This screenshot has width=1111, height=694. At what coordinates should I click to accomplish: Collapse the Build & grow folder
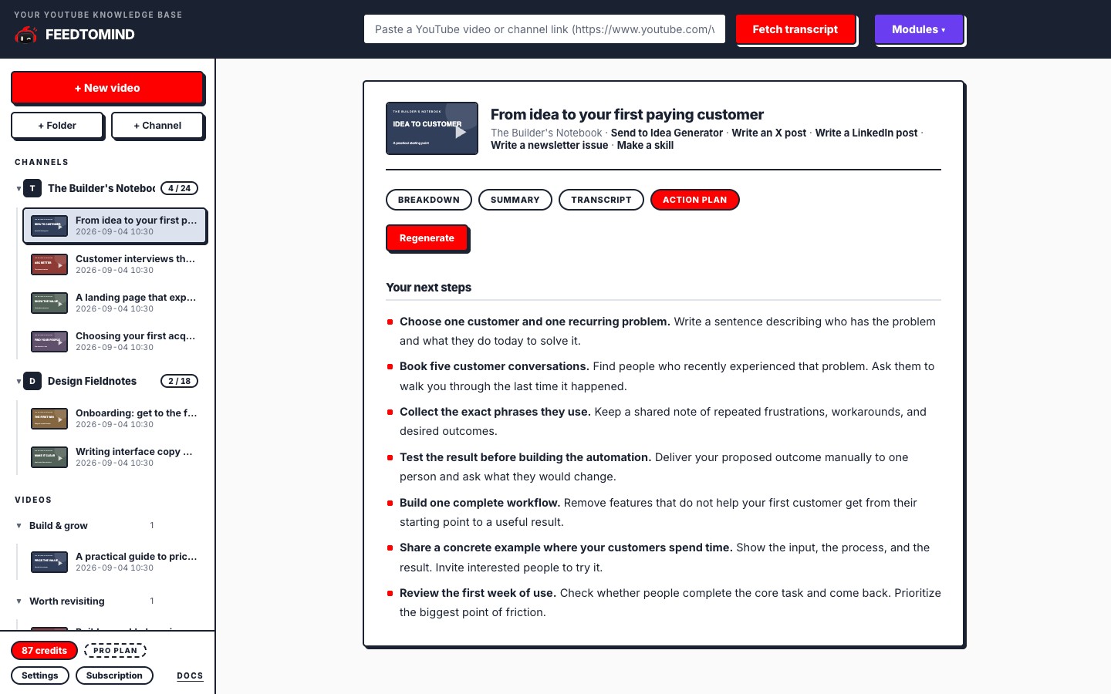tap(19, 526)
